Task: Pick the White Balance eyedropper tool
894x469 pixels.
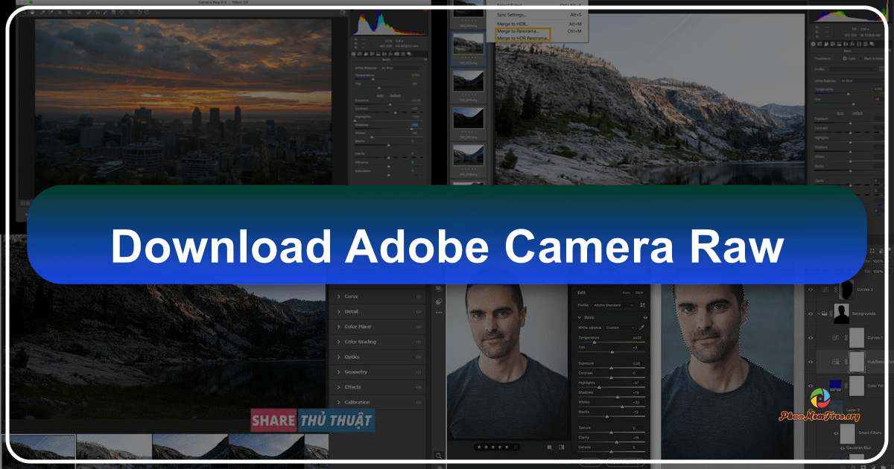Action: 42,12
